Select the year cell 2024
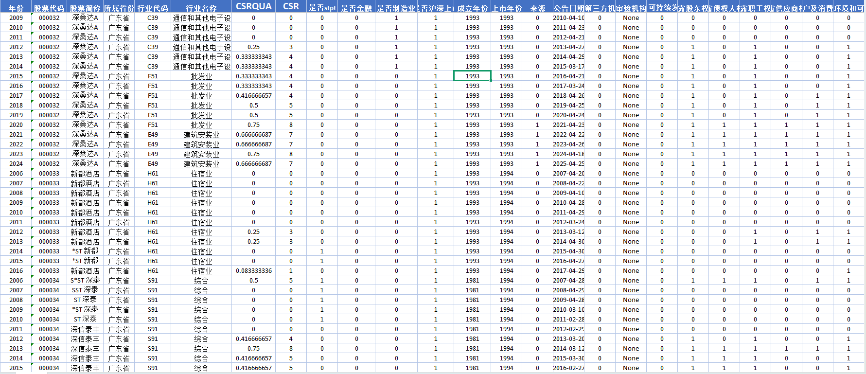Viewport: 866px width, 374px height. pos(16,163)
